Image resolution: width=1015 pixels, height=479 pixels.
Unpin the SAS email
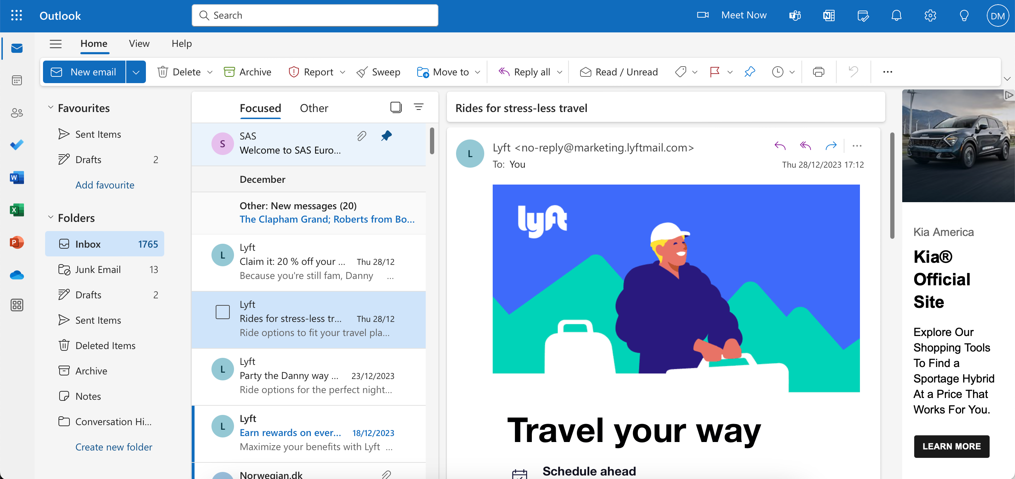[386, 136]
